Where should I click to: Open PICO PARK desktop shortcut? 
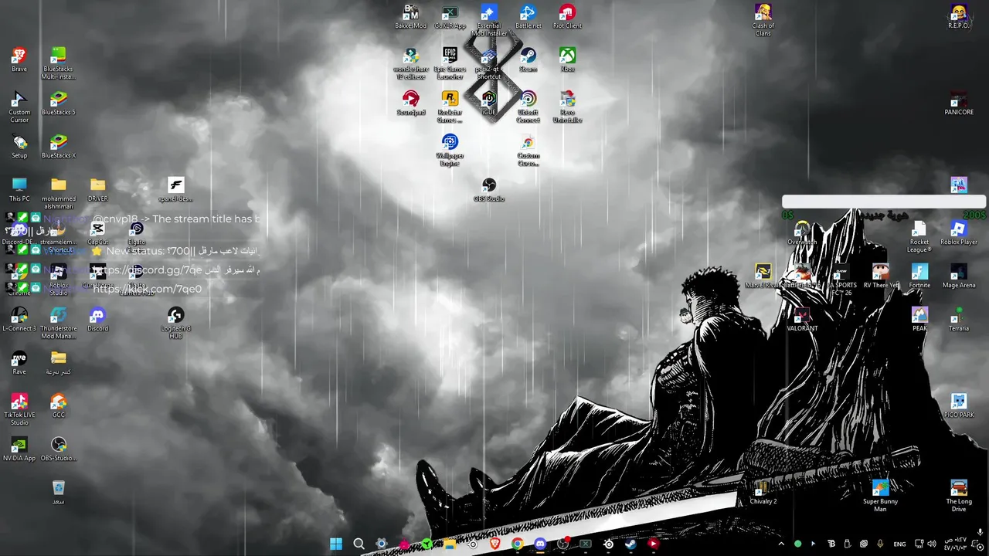click(959, 405)
